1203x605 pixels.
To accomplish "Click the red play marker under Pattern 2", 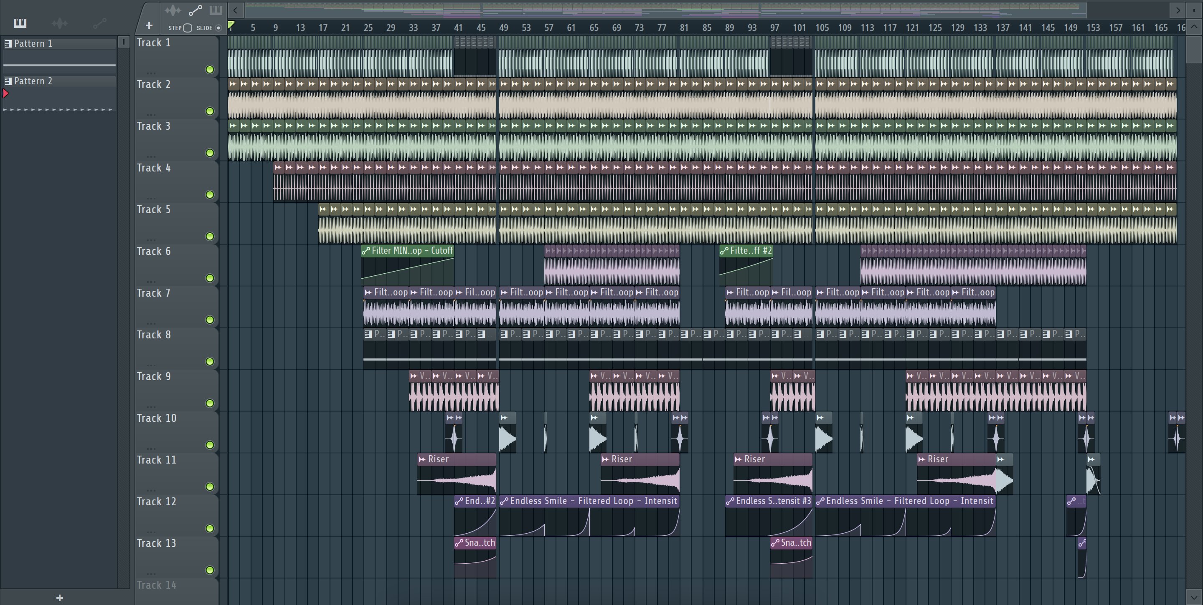I will tap(5, 94).
